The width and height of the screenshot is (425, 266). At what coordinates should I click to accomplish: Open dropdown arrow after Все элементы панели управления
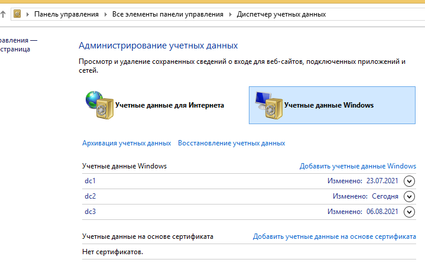(231, 14)
